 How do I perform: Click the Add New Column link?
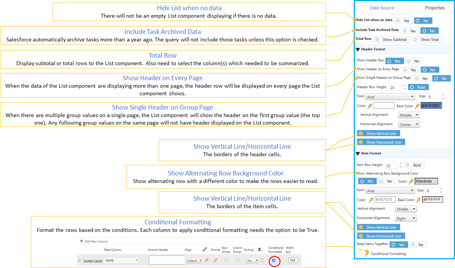96,241
